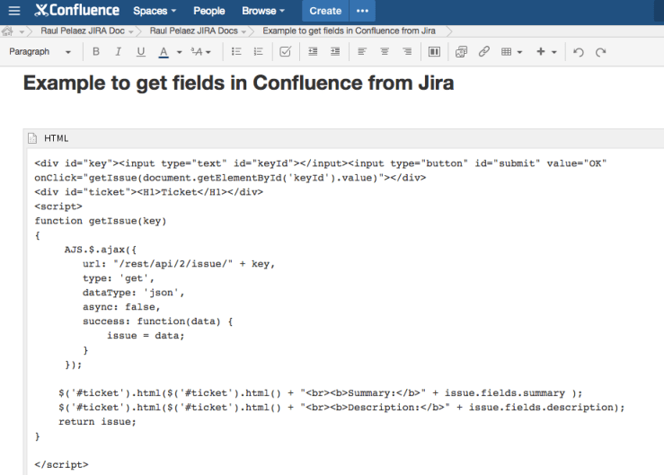Redo the last undone edit
This screenshot has width=664, height=475.
point(600,52)
